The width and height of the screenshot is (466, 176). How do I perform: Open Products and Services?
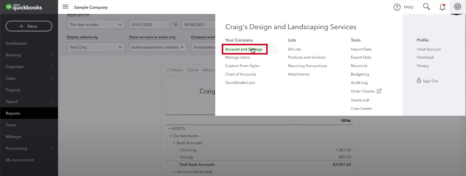(307, 57)
